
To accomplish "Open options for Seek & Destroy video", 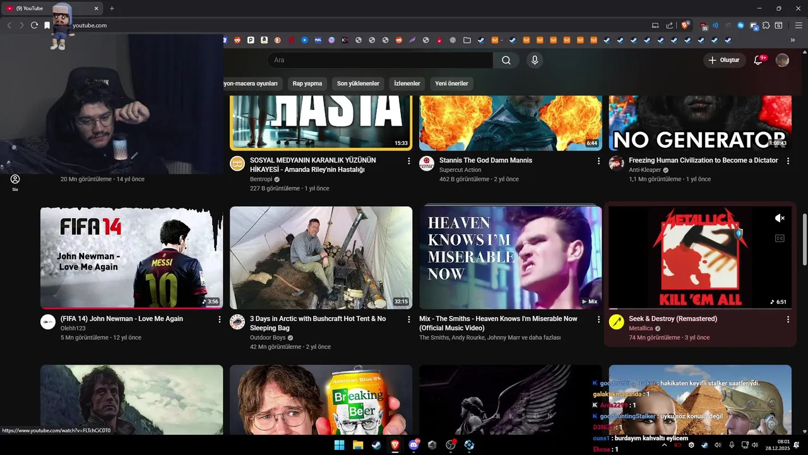I will coord(788,320).
